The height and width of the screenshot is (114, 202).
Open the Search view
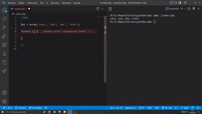coord(4,18)
